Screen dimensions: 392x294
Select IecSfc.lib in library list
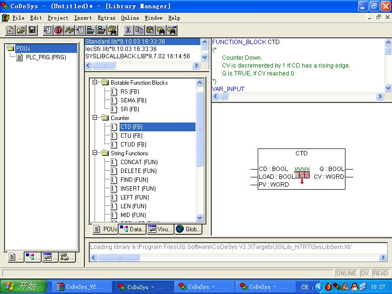pyautogui.click(x=121, y=49)
